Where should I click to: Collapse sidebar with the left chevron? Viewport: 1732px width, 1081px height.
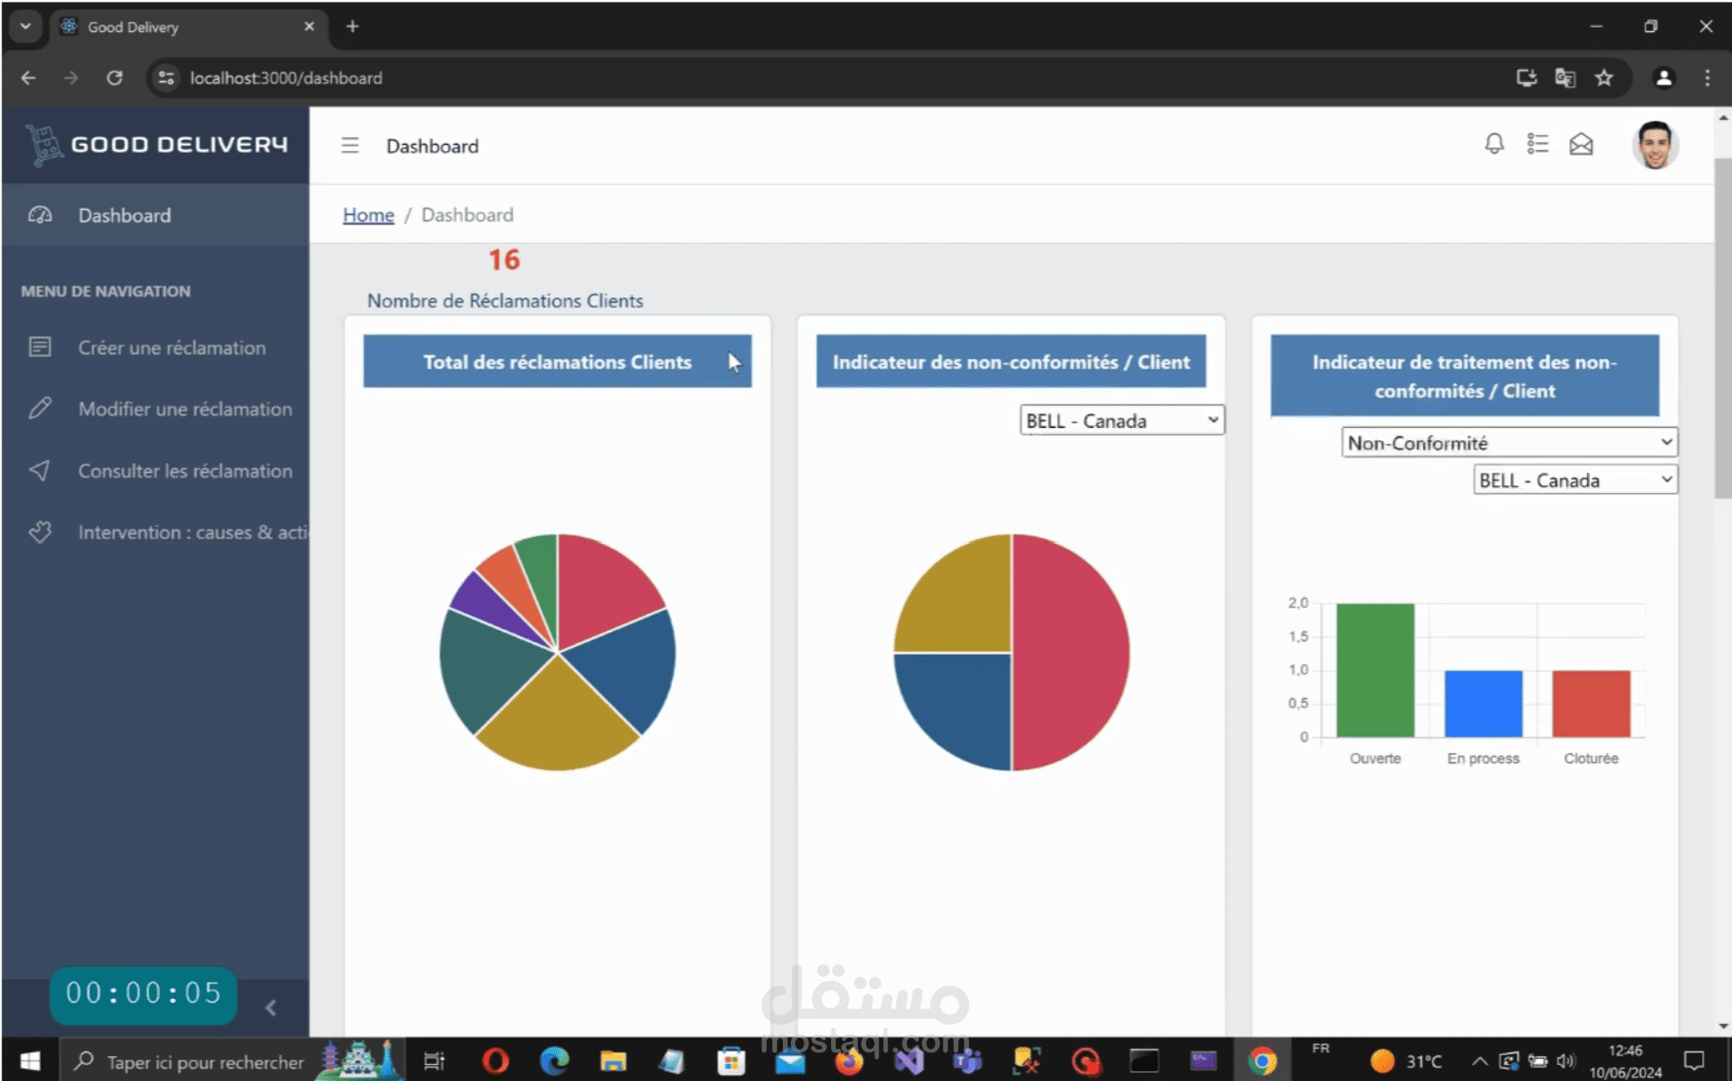(x=271, y=1008)
